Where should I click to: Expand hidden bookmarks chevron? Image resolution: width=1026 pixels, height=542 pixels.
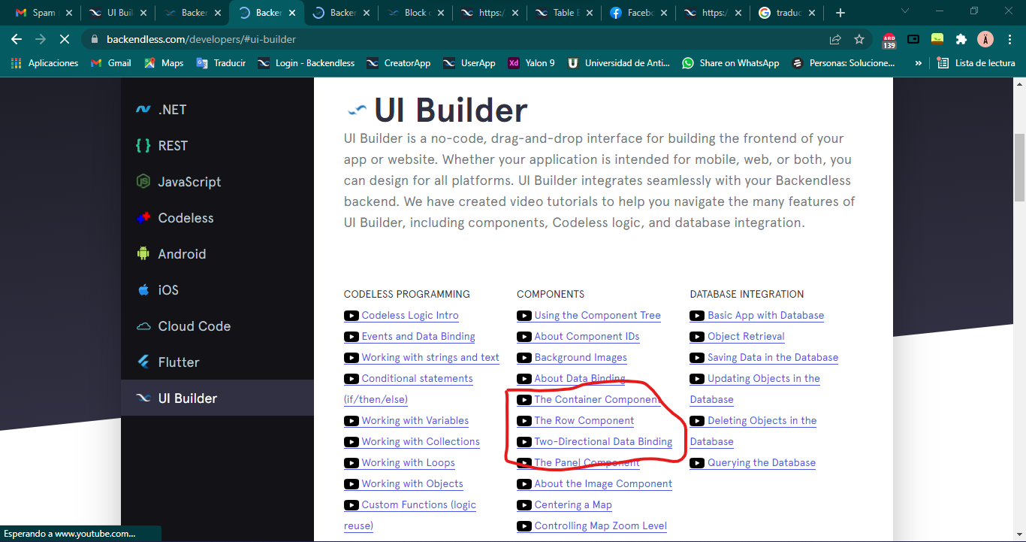(x=918, y=63)
